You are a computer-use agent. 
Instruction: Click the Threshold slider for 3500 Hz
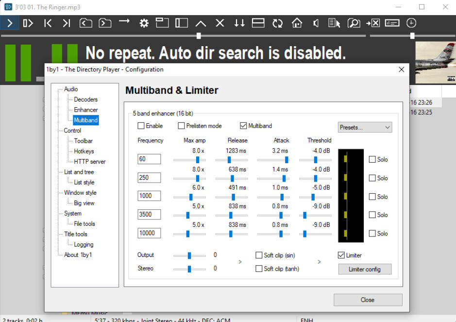[x=315, y=215]
